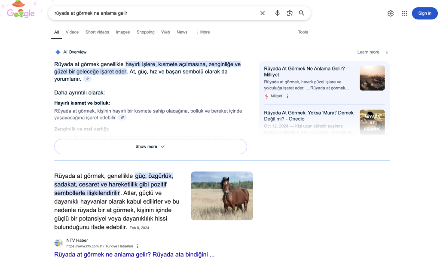
Task: Open the Tools options
Action: pyautogui.click(x=303, y=32)
